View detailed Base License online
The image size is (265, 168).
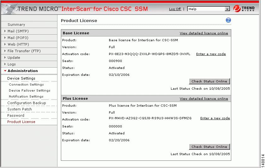tap(204, 33)
